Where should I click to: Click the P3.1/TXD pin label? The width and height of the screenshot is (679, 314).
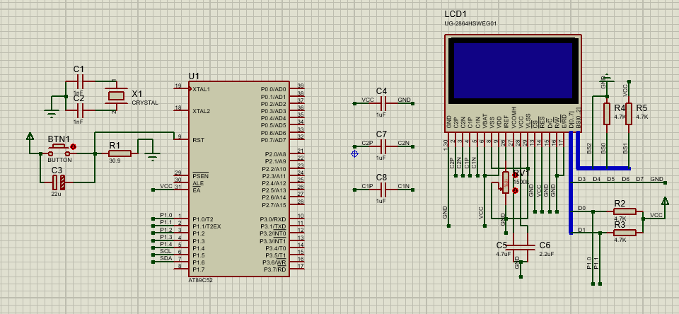(274, 226)
